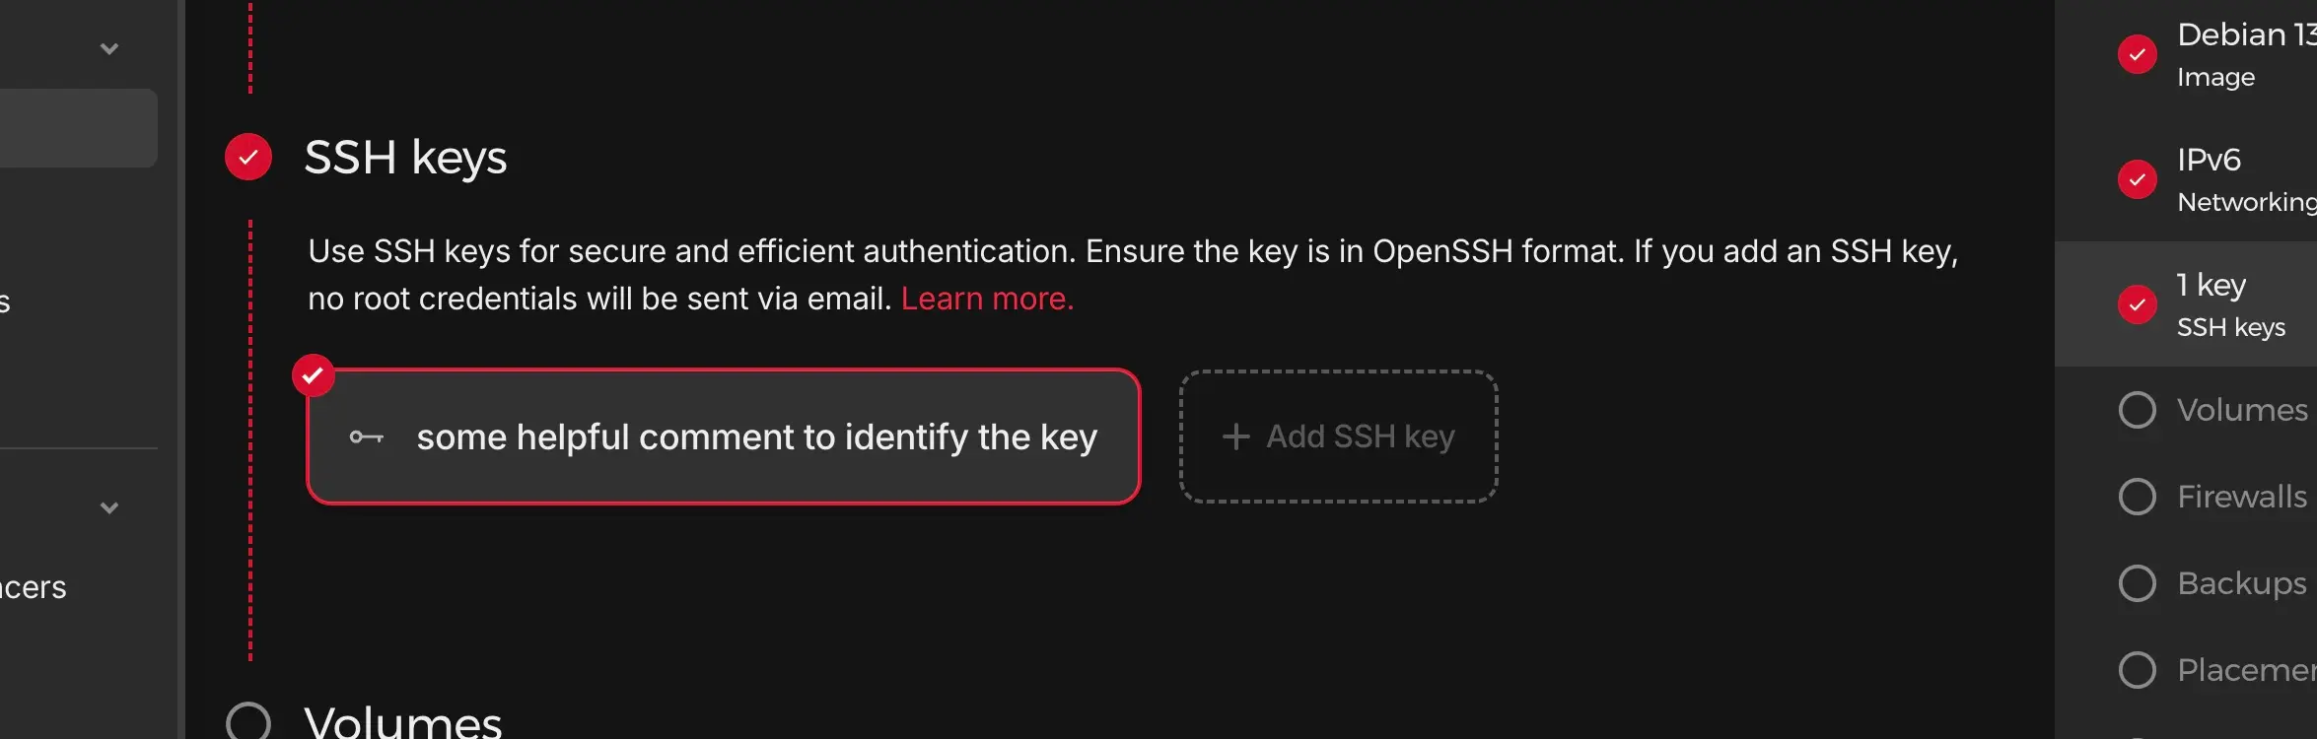Click the red checkmark badge on the key card
Image resolution: width=2317 pixels, height=739 pixels.
pos(314,375)
